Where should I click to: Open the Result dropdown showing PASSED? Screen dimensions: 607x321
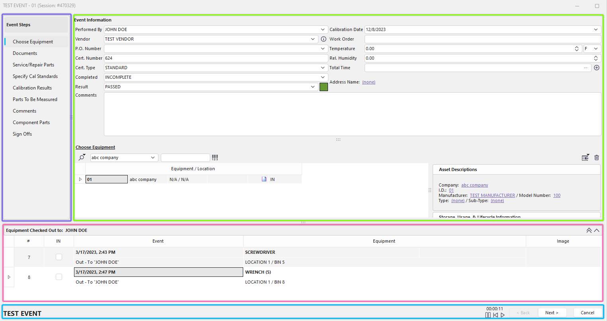[x=313, y=87]
